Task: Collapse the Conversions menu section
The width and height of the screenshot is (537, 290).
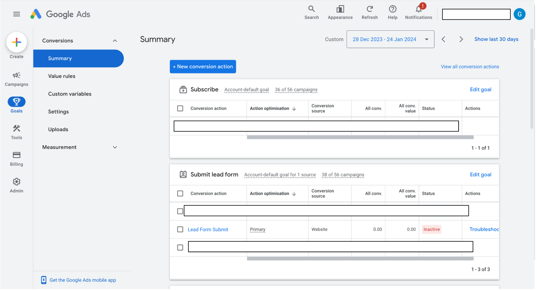Action: [x=115, y=41]
